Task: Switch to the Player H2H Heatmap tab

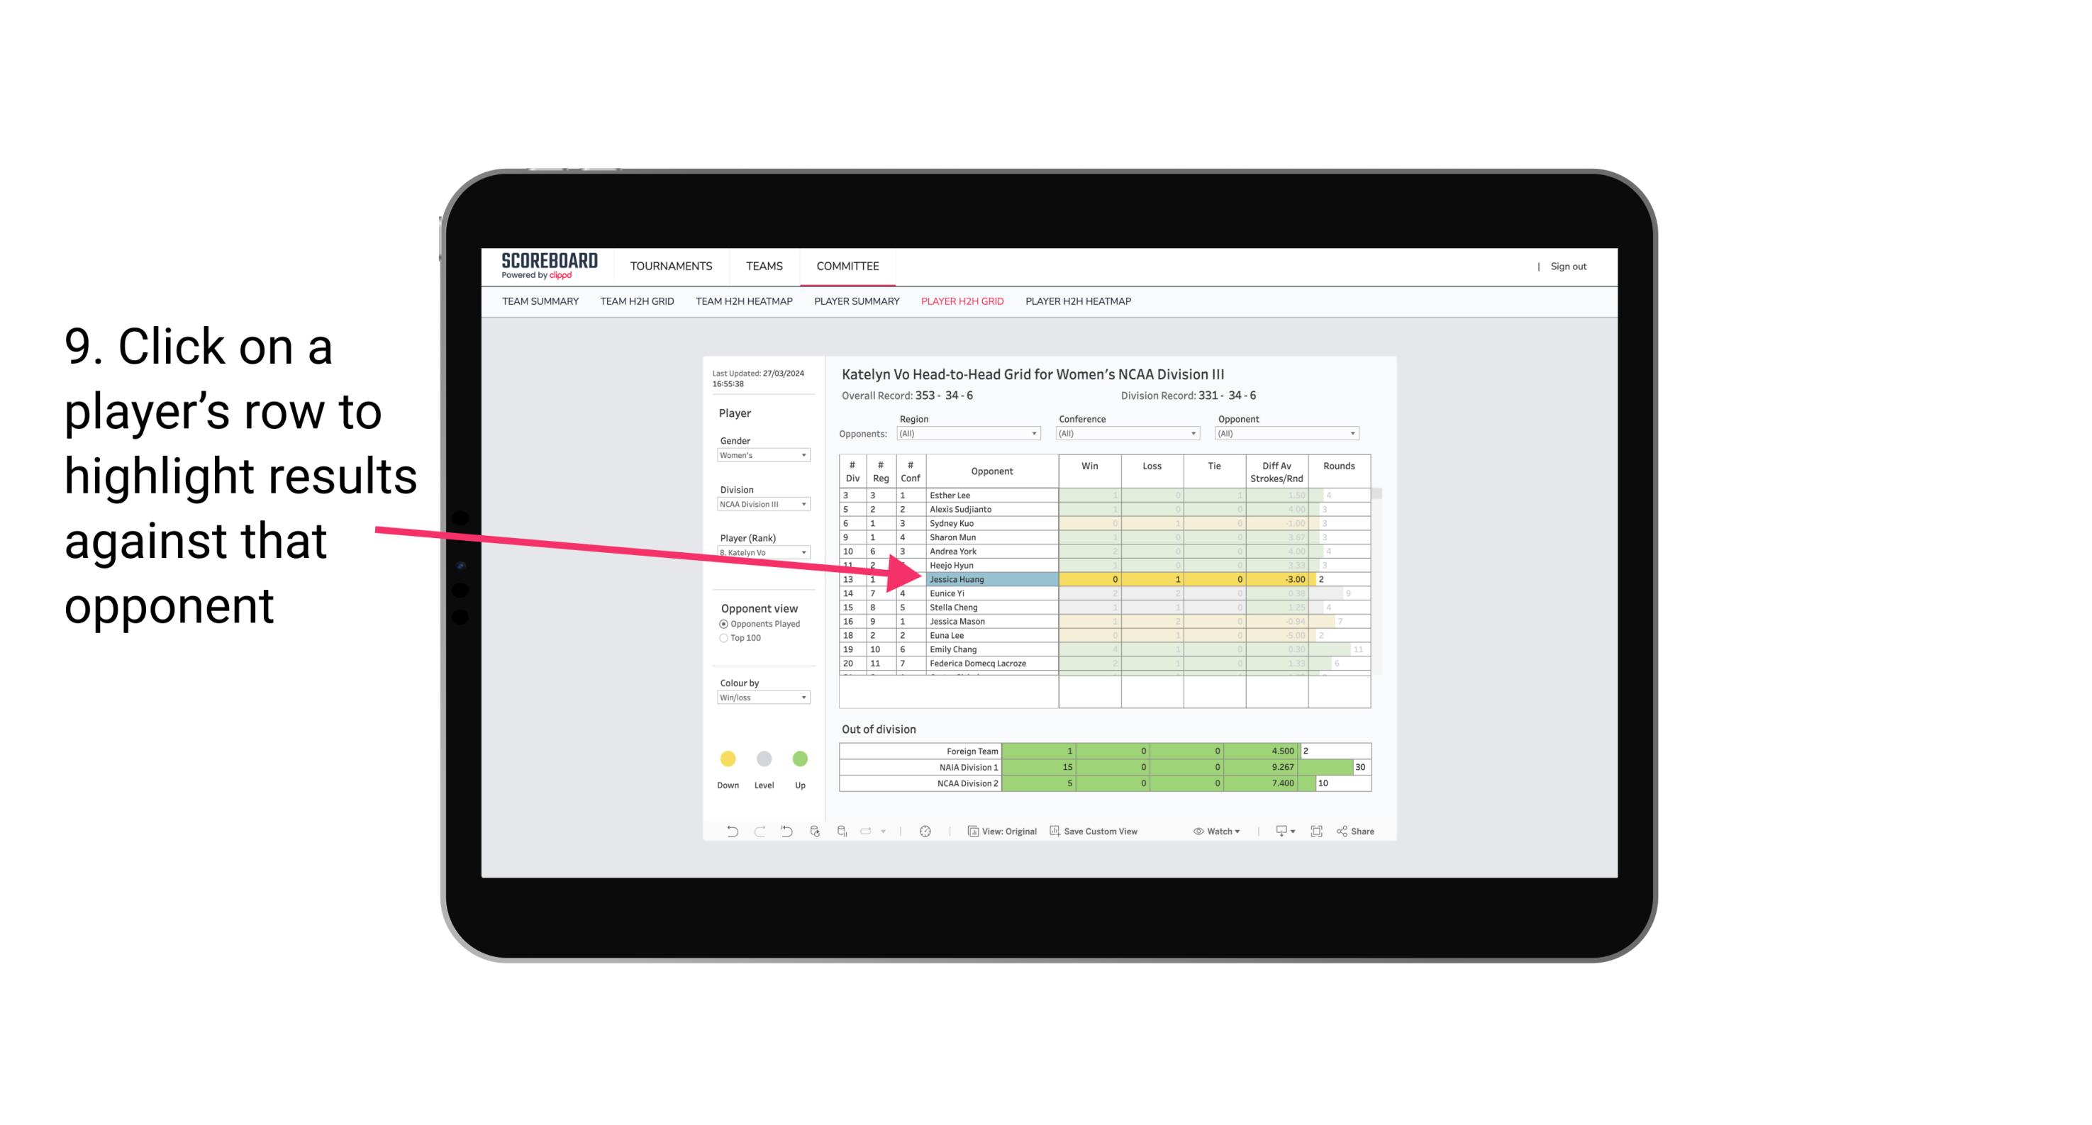Action: click(1079, 302)
